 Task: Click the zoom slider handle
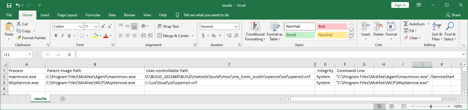pyautogui.click(x=431, y=106)
